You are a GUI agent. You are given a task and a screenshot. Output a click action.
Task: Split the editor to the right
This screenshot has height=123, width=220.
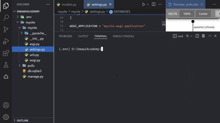pos(154,4)
